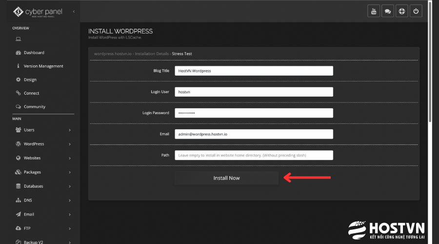Expand the WordPress menu arrow

coord(70,144)
